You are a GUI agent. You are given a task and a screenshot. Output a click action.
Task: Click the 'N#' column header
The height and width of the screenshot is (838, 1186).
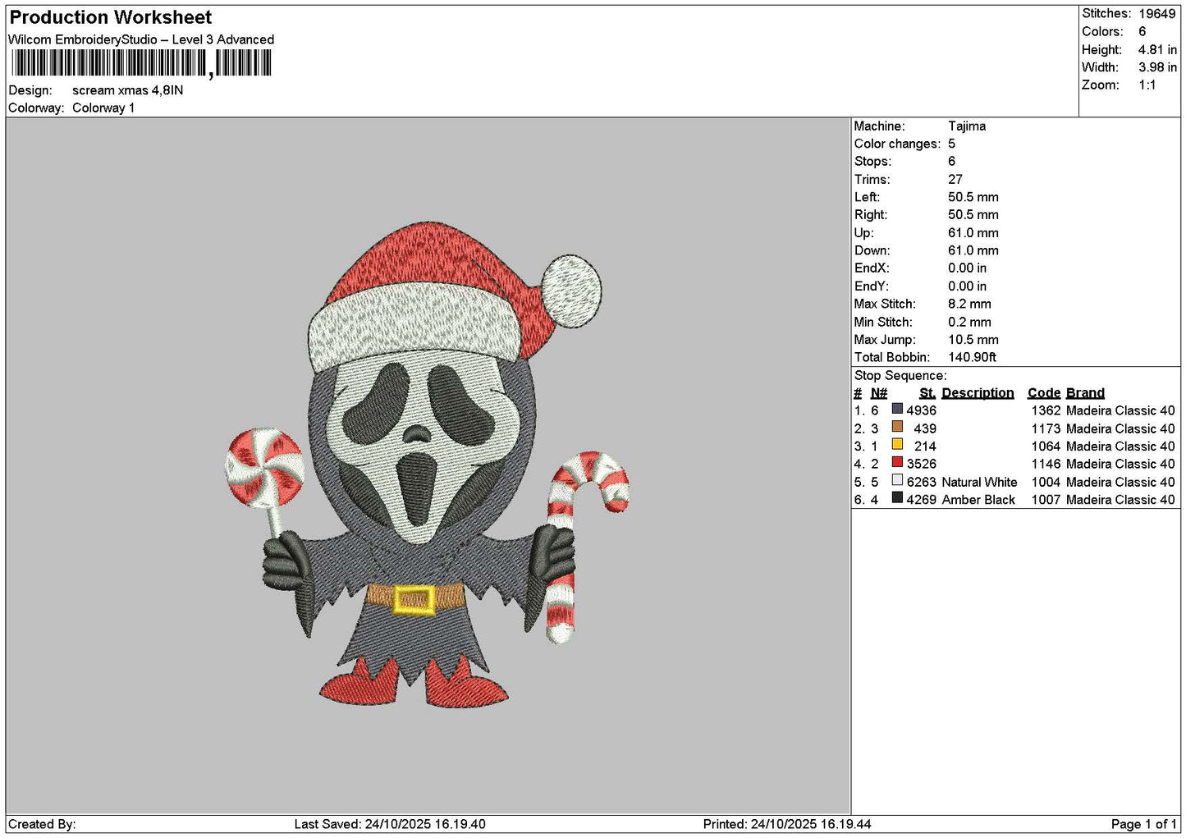pyautogui.click(x=879, y=393)
